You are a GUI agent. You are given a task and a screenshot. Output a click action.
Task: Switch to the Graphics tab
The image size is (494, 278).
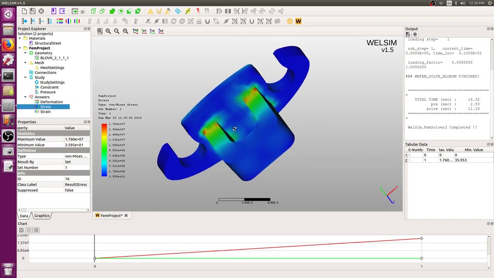(x=42, y=216)
